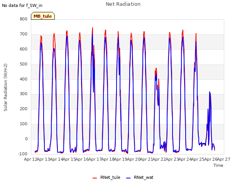
Task: Click the Apr 12 x-axis label
Action: tap(30, 159)
